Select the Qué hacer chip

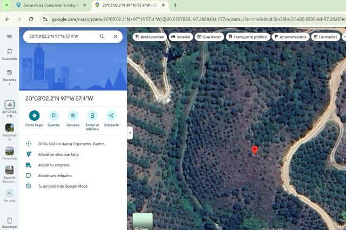tap(209, 37)
